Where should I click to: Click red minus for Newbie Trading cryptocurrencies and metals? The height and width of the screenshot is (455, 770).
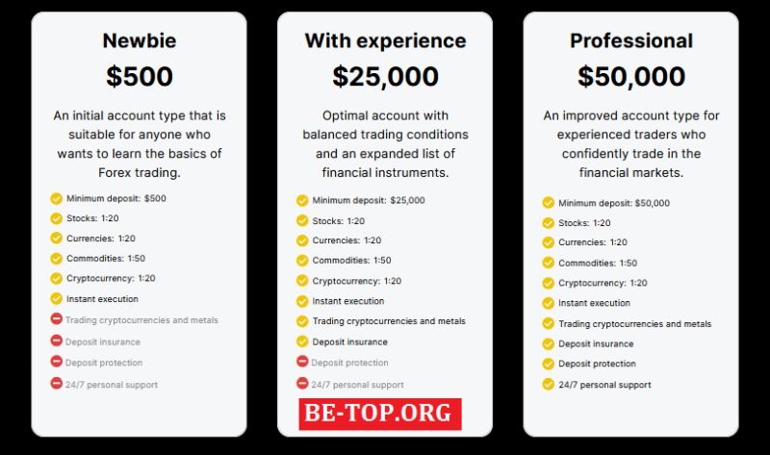pos(56,319)
